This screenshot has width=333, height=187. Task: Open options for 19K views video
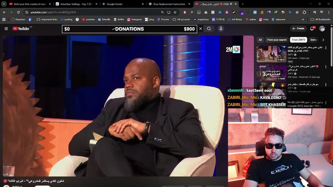326,67
